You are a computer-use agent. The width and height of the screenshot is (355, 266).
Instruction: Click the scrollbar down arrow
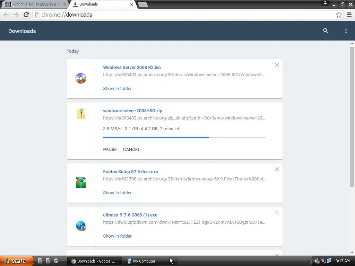pos(352,252)
